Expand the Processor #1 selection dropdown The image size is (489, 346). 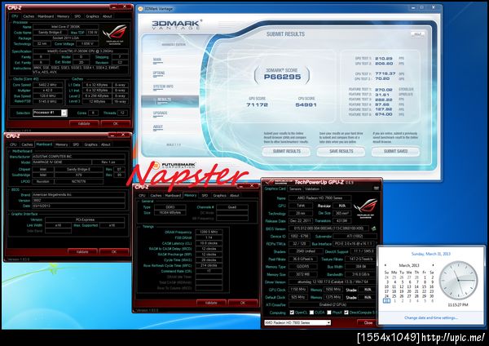click(50, 113)
